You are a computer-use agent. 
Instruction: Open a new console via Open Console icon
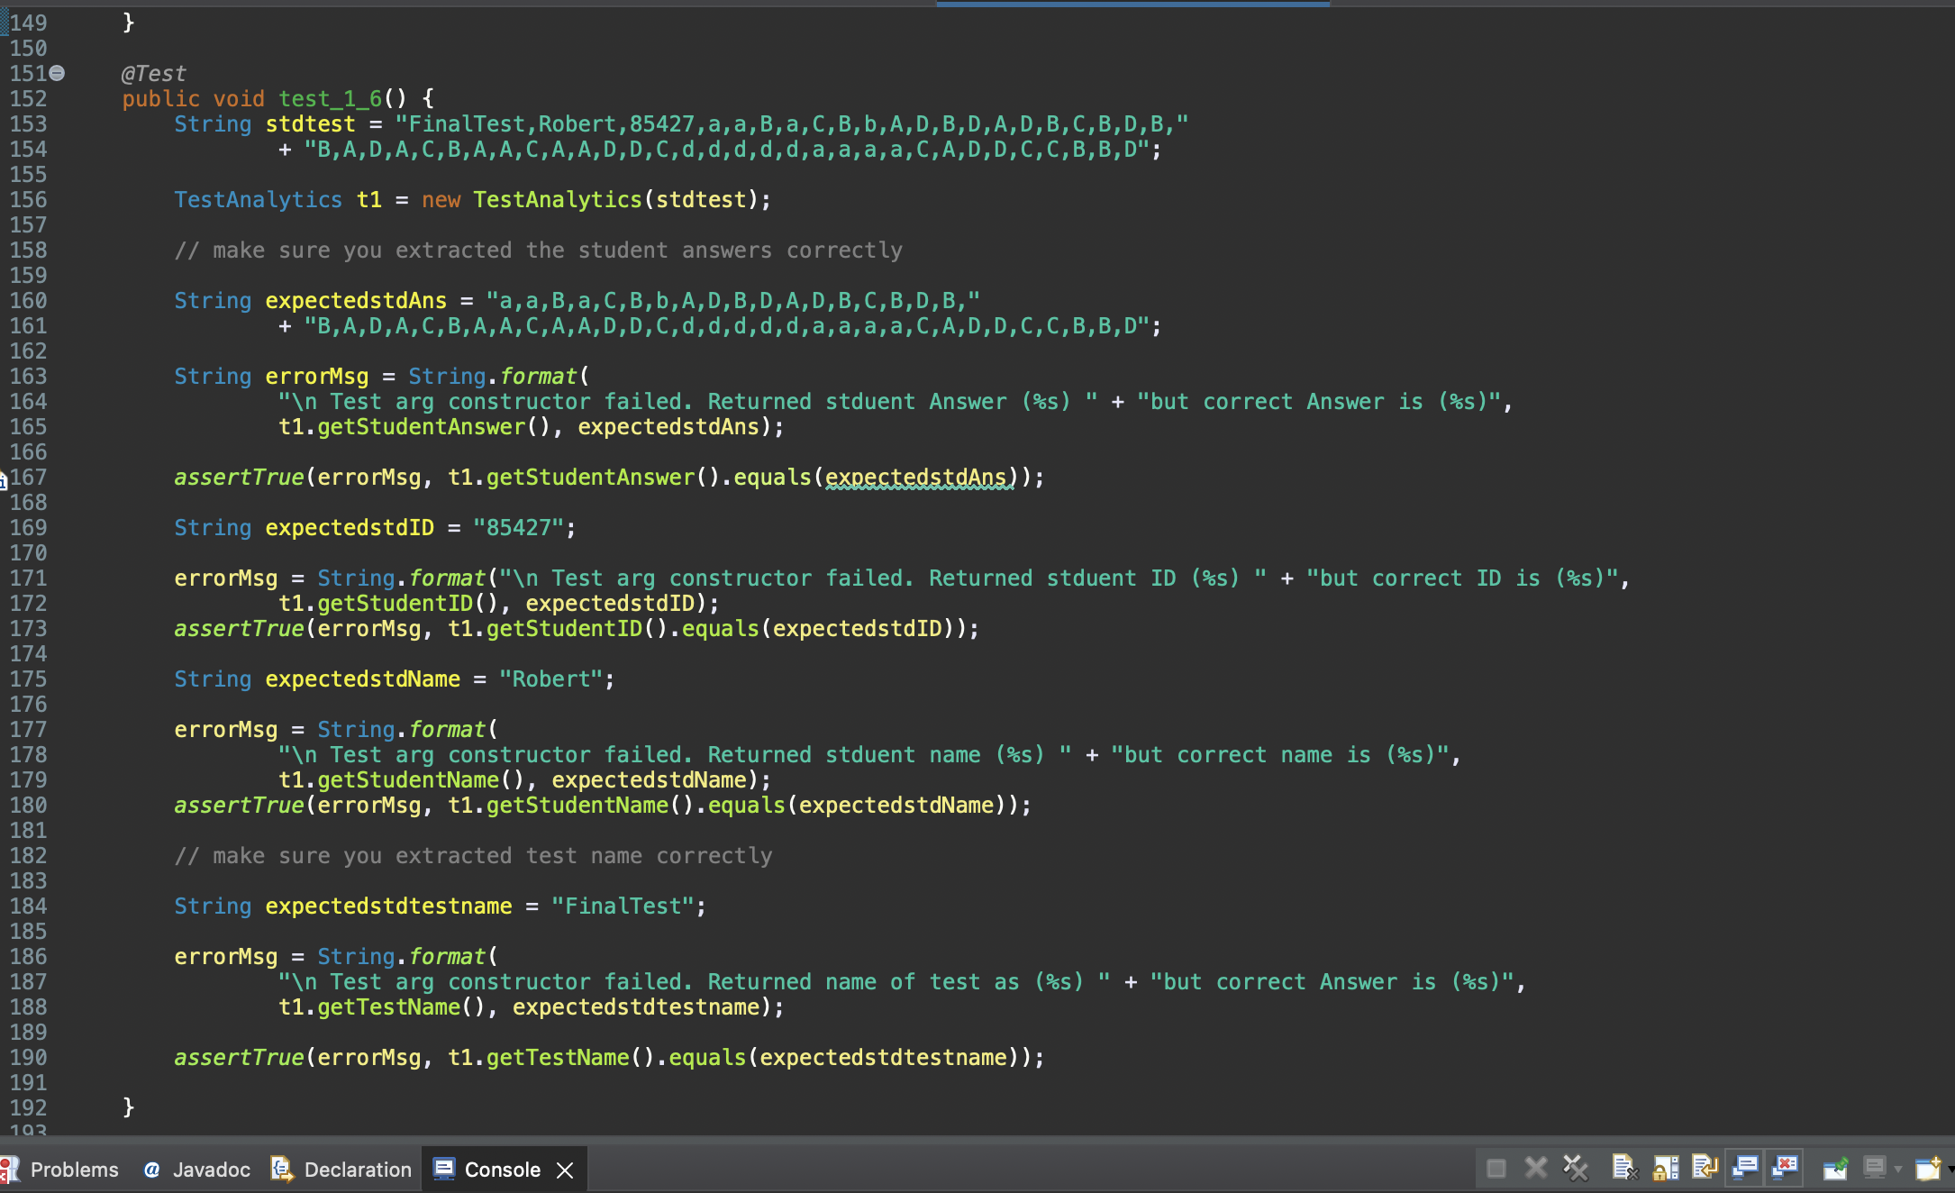coord(1926,1167)
